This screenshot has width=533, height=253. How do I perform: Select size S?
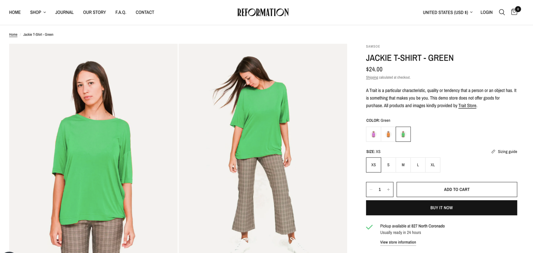pyautogui.click(x=388, y=165)
